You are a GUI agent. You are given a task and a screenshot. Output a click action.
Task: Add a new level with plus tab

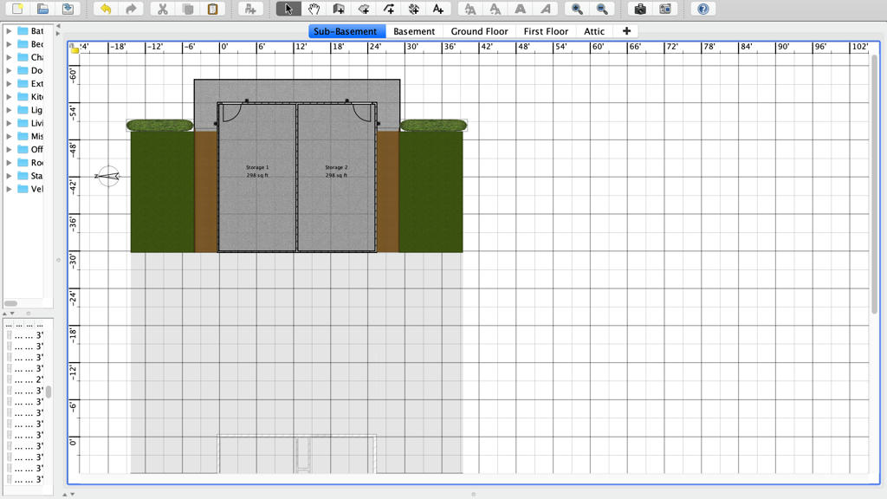click(x=626, y=31)
